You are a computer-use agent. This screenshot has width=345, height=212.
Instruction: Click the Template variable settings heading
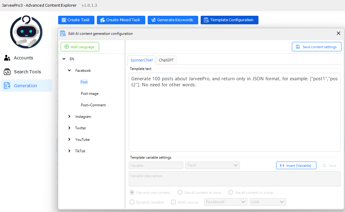click(x=151, y=157)
